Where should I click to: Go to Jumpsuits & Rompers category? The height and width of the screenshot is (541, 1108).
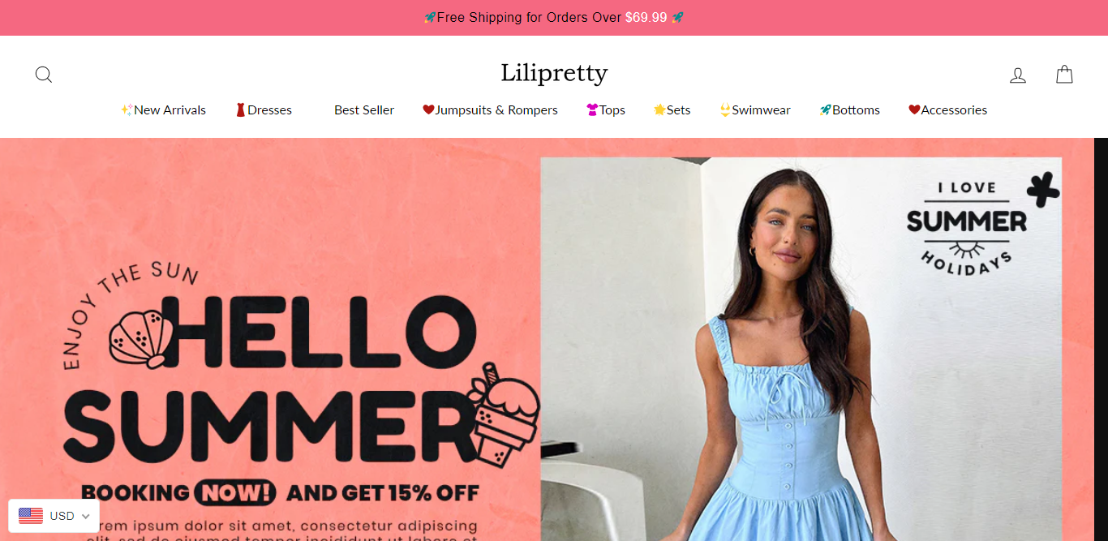point(490,109)
